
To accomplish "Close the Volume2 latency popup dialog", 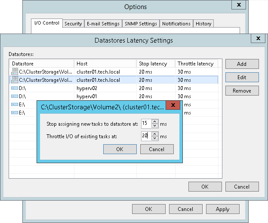I will tap(173, 105).
